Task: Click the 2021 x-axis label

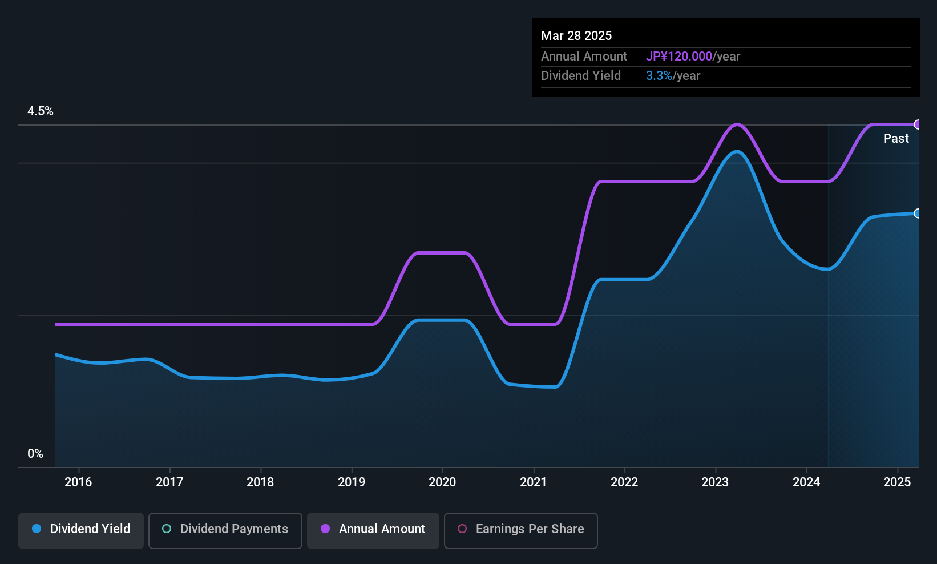Action: point(534,482)
